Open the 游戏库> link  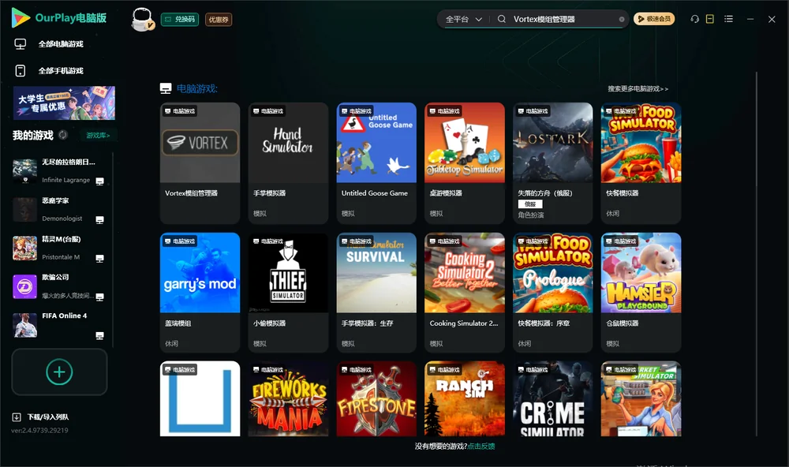pos(98,136)
